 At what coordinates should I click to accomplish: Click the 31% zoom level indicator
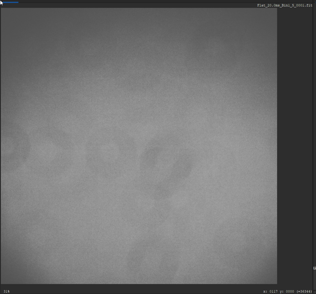(6, 291)
